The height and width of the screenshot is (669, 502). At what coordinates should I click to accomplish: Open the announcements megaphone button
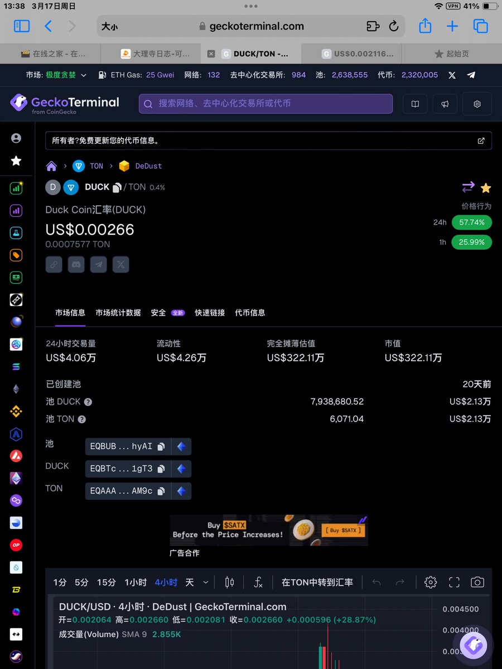pos(445,104)
